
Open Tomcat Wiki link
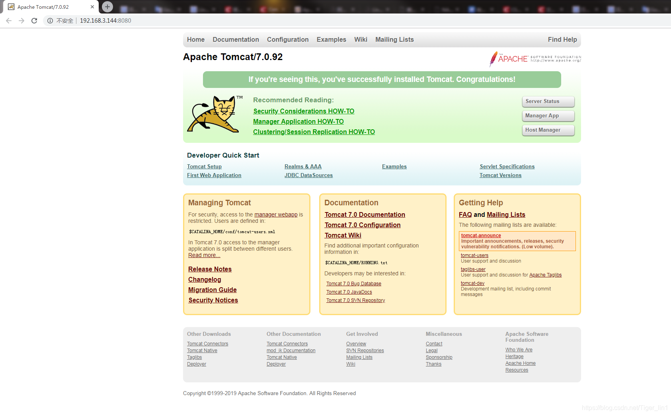click(x=343, y=236)
